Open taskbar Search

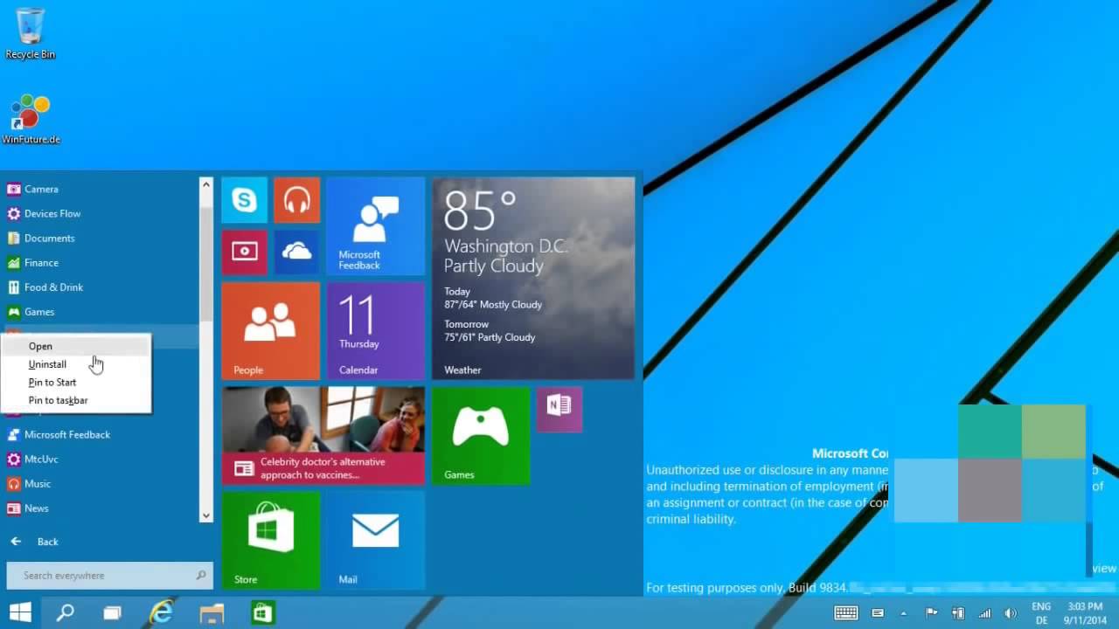click(x=66, y=612)
